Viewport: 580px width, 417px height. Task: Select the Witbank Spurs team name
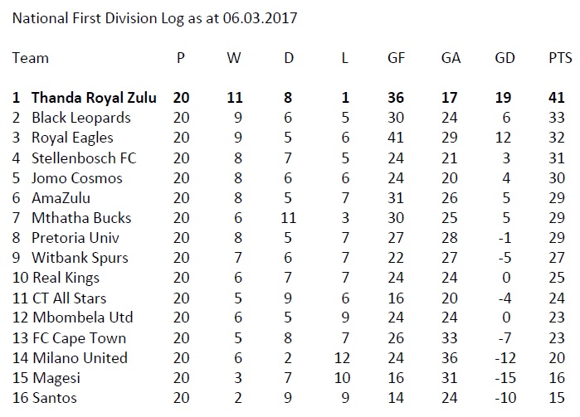(80, 258)
